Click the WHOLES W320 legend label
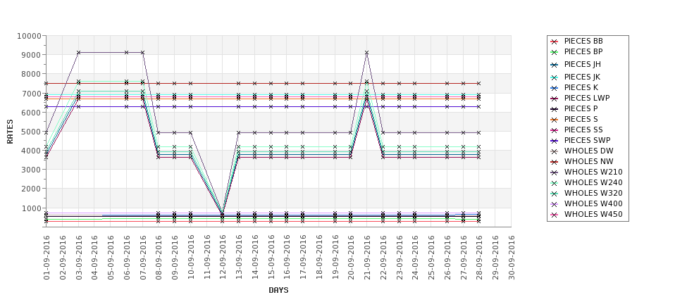 pos(593,193)
